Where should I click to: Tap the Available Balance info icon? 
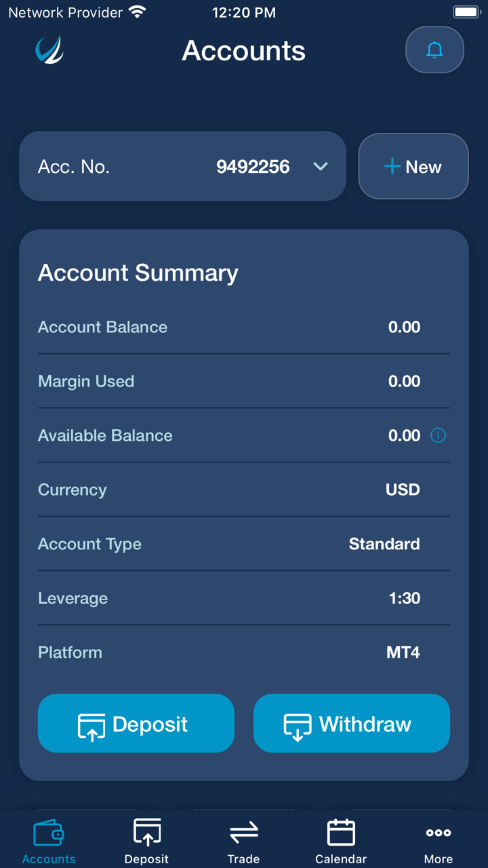pyautogui.click(x=439, y=435)
